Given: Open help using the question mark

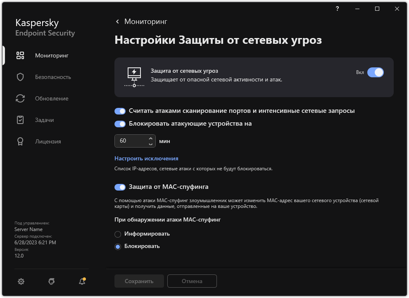Looking at the screenshot, I should (337, 9).
